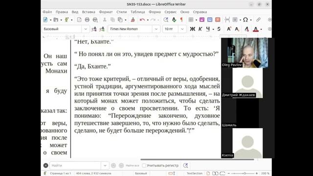Run the spelling check icon
The height and width of the screenshot is (176, 313).
tap(174, 20)
